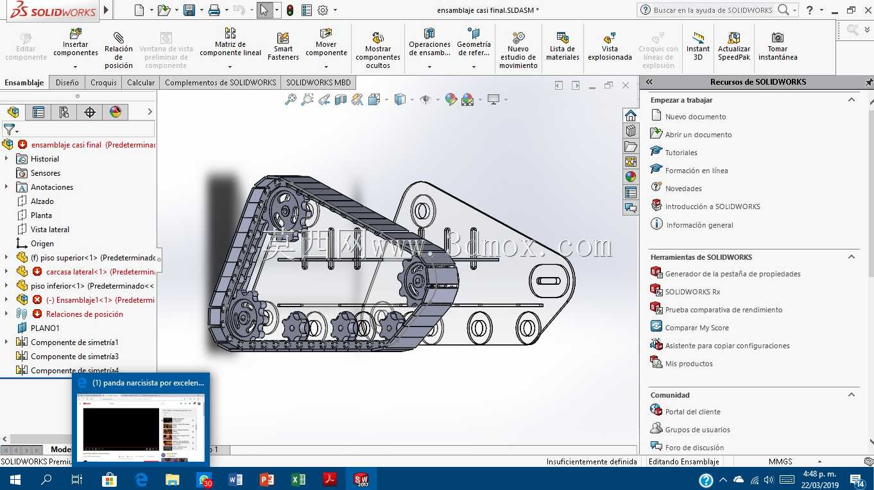Open File Explorer task pane folder tab
874x490 pixels.
coord(631,146)
